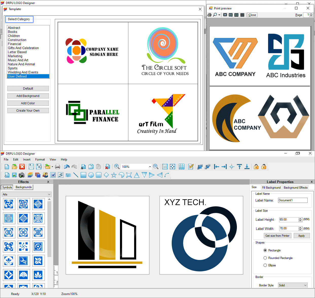Open the Insert menu
This screenshot has height=298, width=315.
[27, 160]
